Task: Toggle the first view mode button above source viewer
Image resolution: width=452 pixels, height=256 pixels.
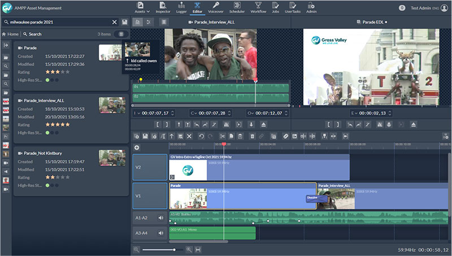Action: [x=137, y=22]
